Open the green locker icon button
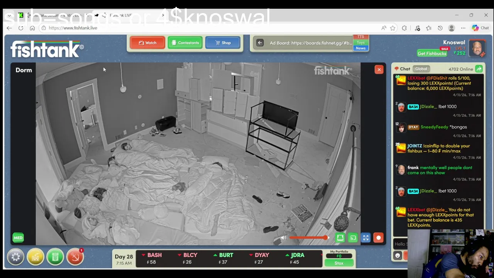494x278 pixels. point(55,257)
